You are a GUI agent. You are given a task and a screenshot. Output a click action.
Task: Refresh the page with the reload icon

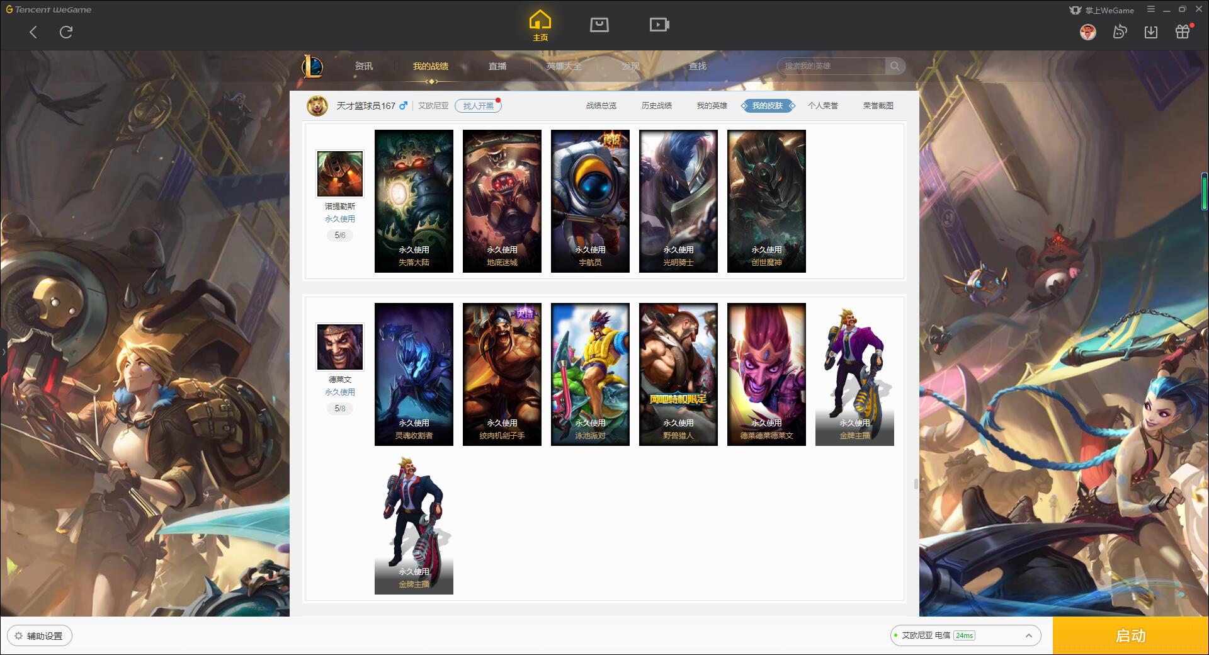[x=66, y=32]
